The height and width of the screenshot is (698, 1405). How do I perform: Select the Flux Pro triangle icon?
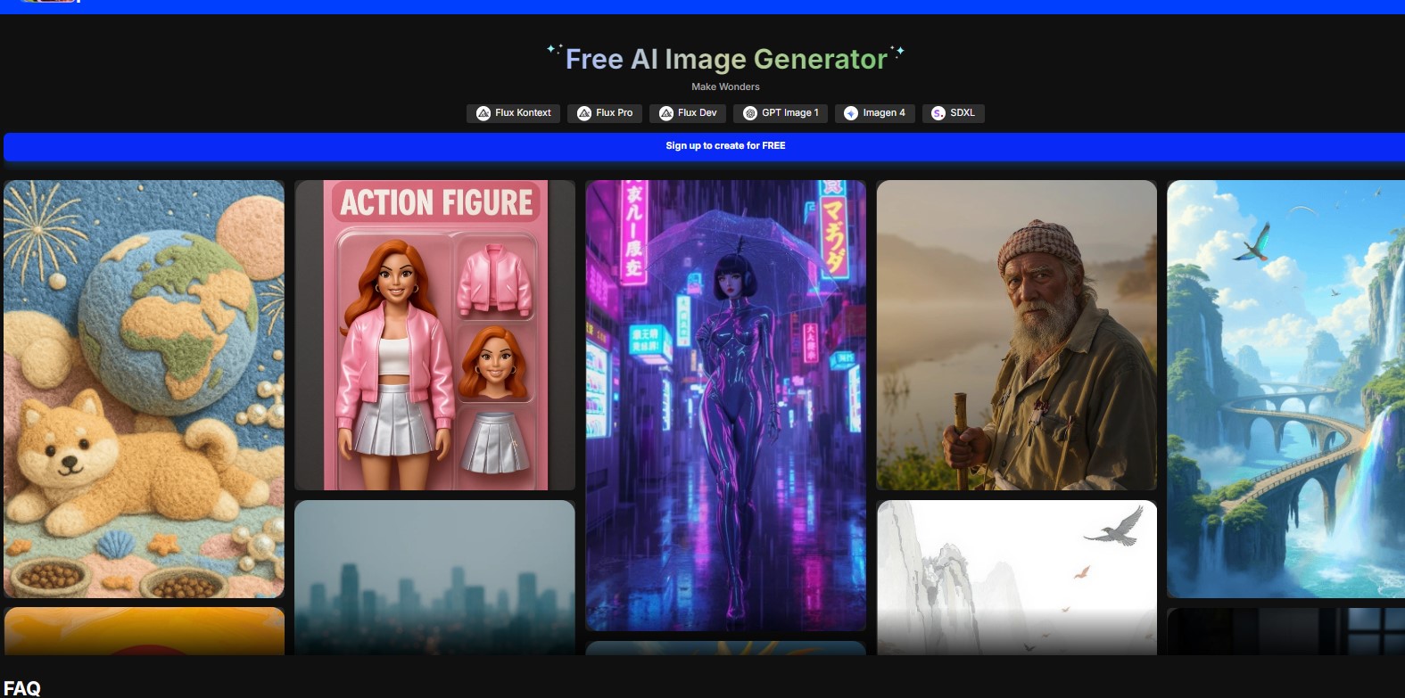tap(584, 113)
